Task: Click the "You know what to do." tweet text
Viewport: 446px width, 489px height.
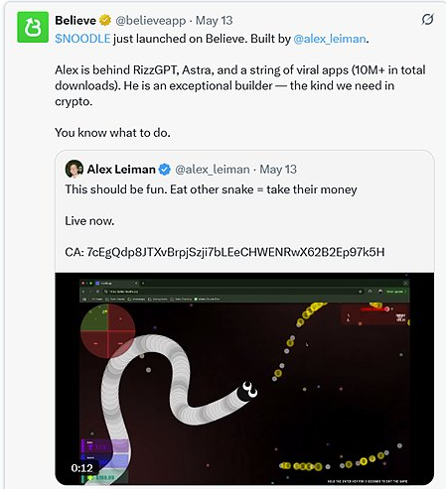Action: [x=112, y=133]
